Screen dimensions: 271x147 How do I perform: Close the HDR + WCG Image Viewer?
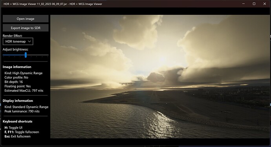click(265, 4)
